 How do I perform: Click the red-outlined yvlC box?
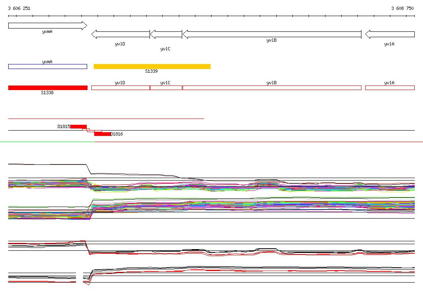[166, 88]
